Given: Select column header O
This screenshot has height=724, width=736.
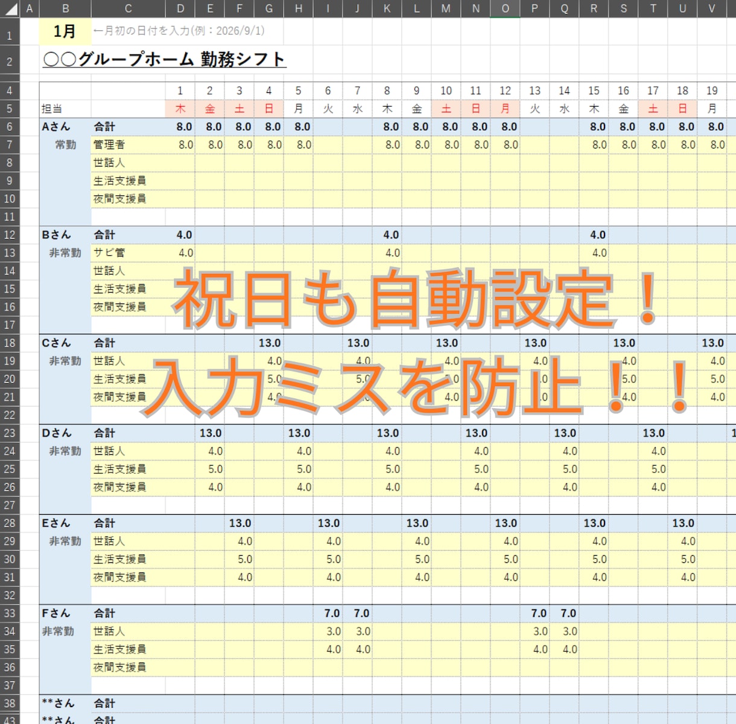Looking at the screenshot, I should click(x=505, y=8).
